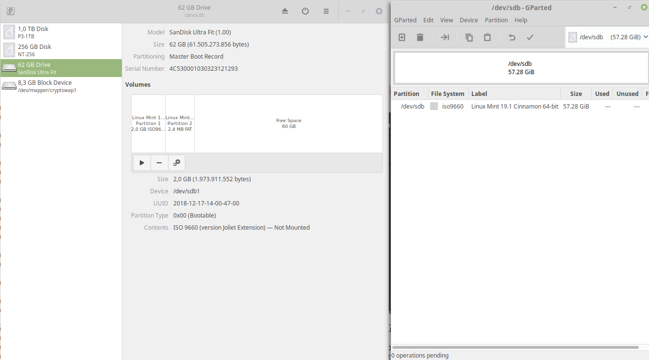Delete selected partition with the minus button

(159, 162)
